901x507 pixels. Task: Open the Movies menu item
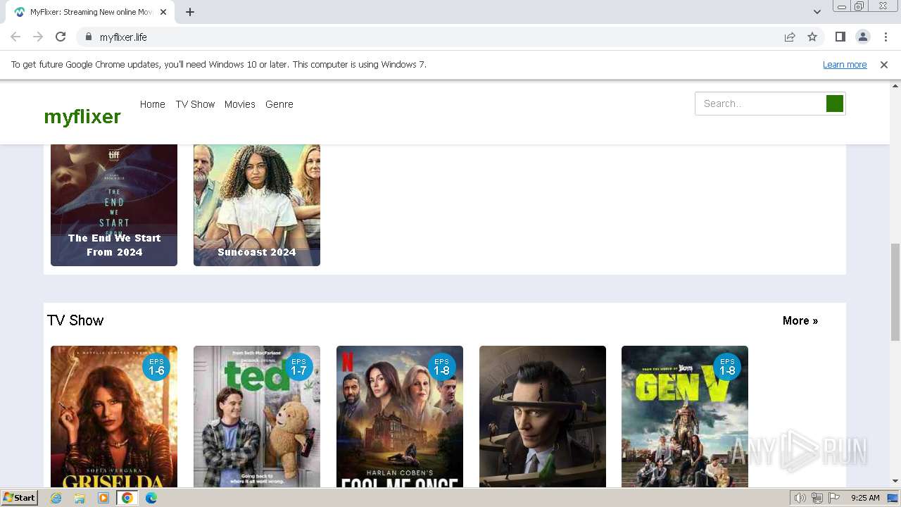[x=239, y=104]
